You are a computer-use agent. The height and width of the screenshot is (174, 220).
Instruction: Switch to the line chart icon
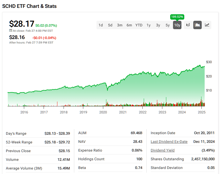coord(207,25)
